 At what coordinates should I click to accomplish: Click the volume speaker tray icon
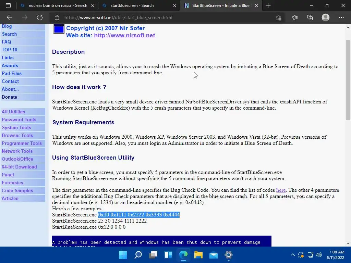tap(319, 255)
